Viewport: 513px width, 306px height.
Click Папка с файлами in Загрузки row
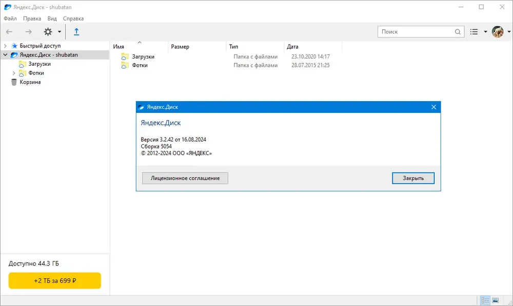tap(255, 56)
